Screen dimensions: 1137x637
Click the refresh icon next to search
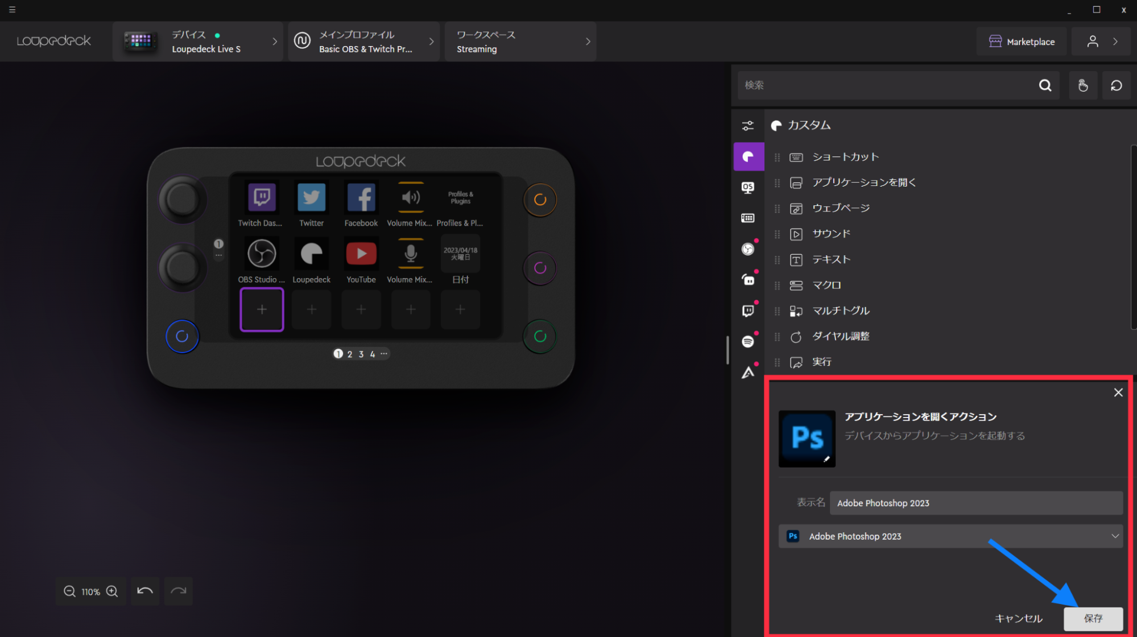(1117, 85)
